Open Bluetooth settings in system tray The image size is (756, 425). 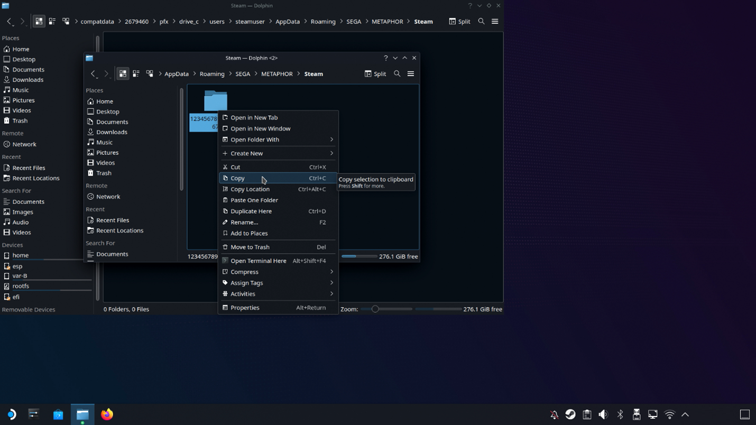click(620, 415)
